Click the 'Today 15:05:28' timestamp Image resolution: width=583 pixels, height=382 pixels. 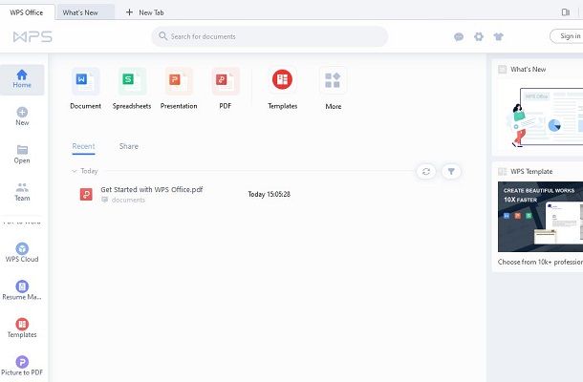tap(270, 194)
